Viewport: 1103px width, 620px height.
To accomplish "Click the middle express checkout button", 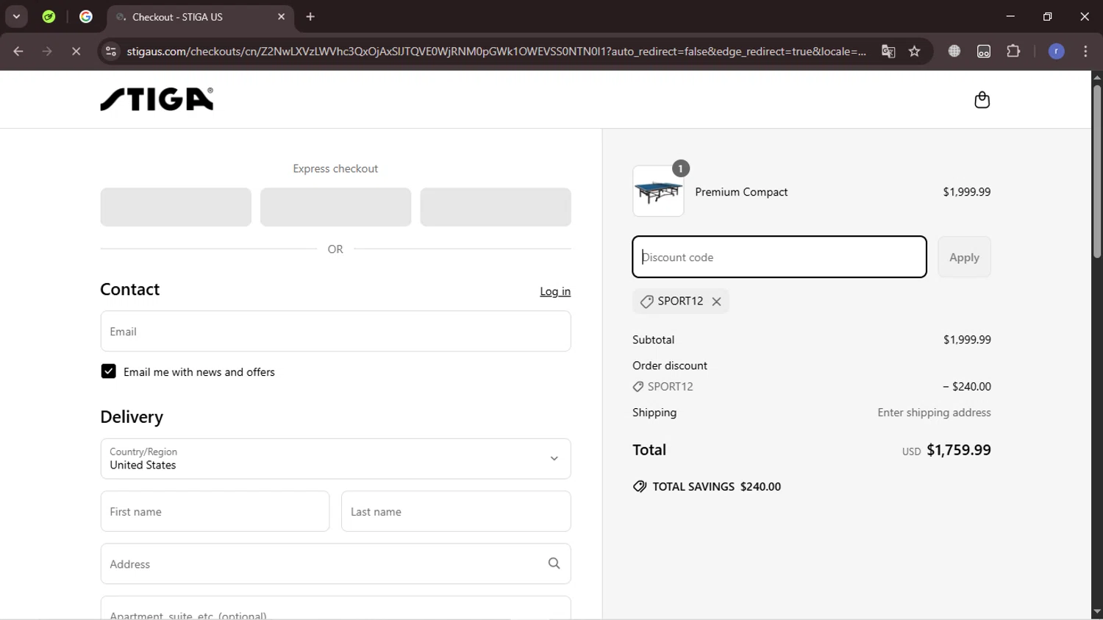I will (x=335, y=207).
